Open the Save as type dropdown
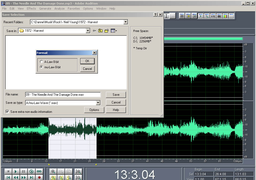This screenshot has width=256, height=180. 98,103
